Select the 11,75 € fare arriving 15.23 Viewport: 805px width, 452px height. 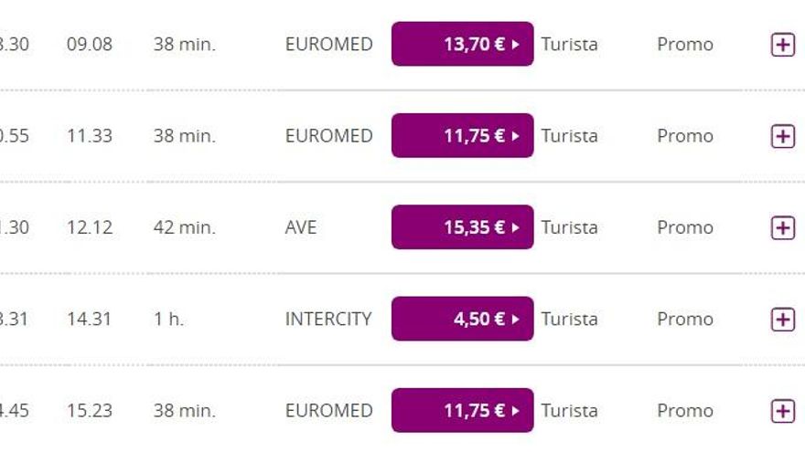coord(462,410)
